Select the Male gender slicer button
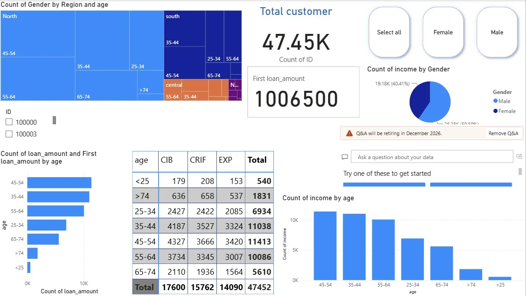This screenshot has height=296, width=526. tap(497, 32)
